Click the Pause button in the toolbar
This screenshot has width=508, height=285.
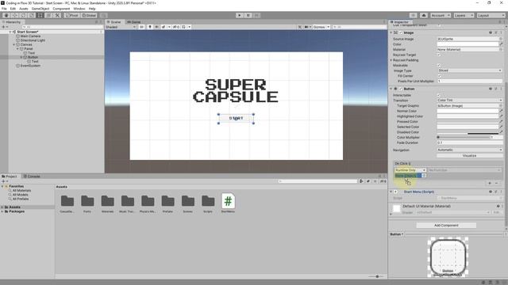[248, 15]
